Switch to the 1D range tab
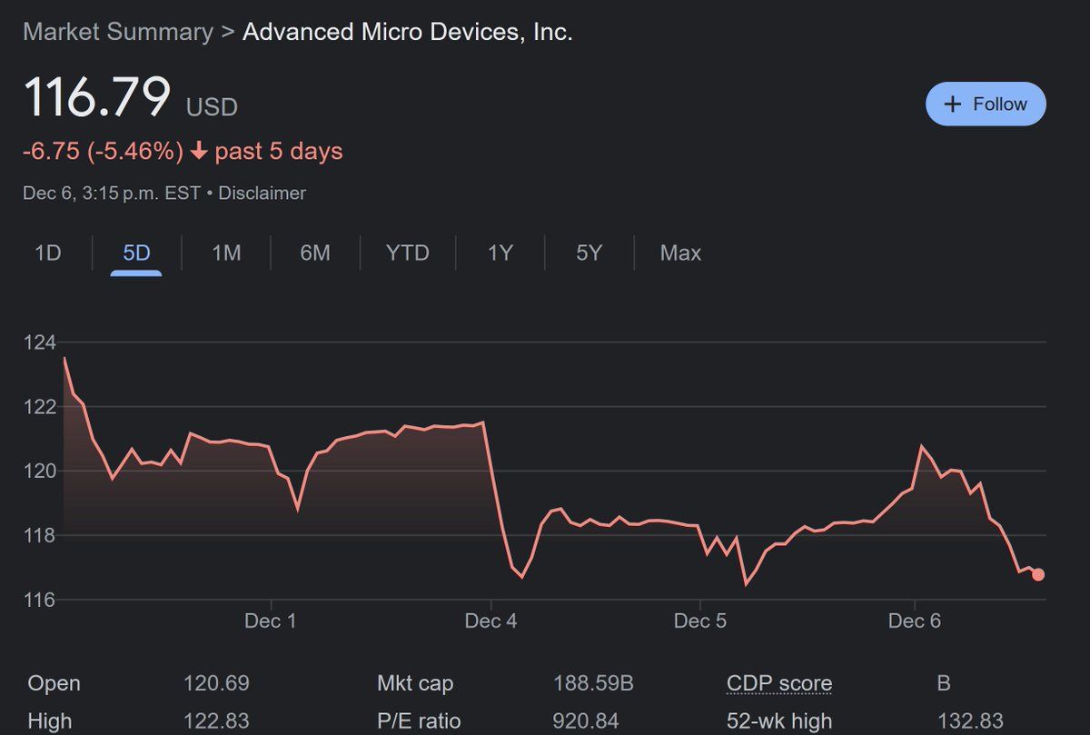1090x735 pixels. [x=47, y=253]
